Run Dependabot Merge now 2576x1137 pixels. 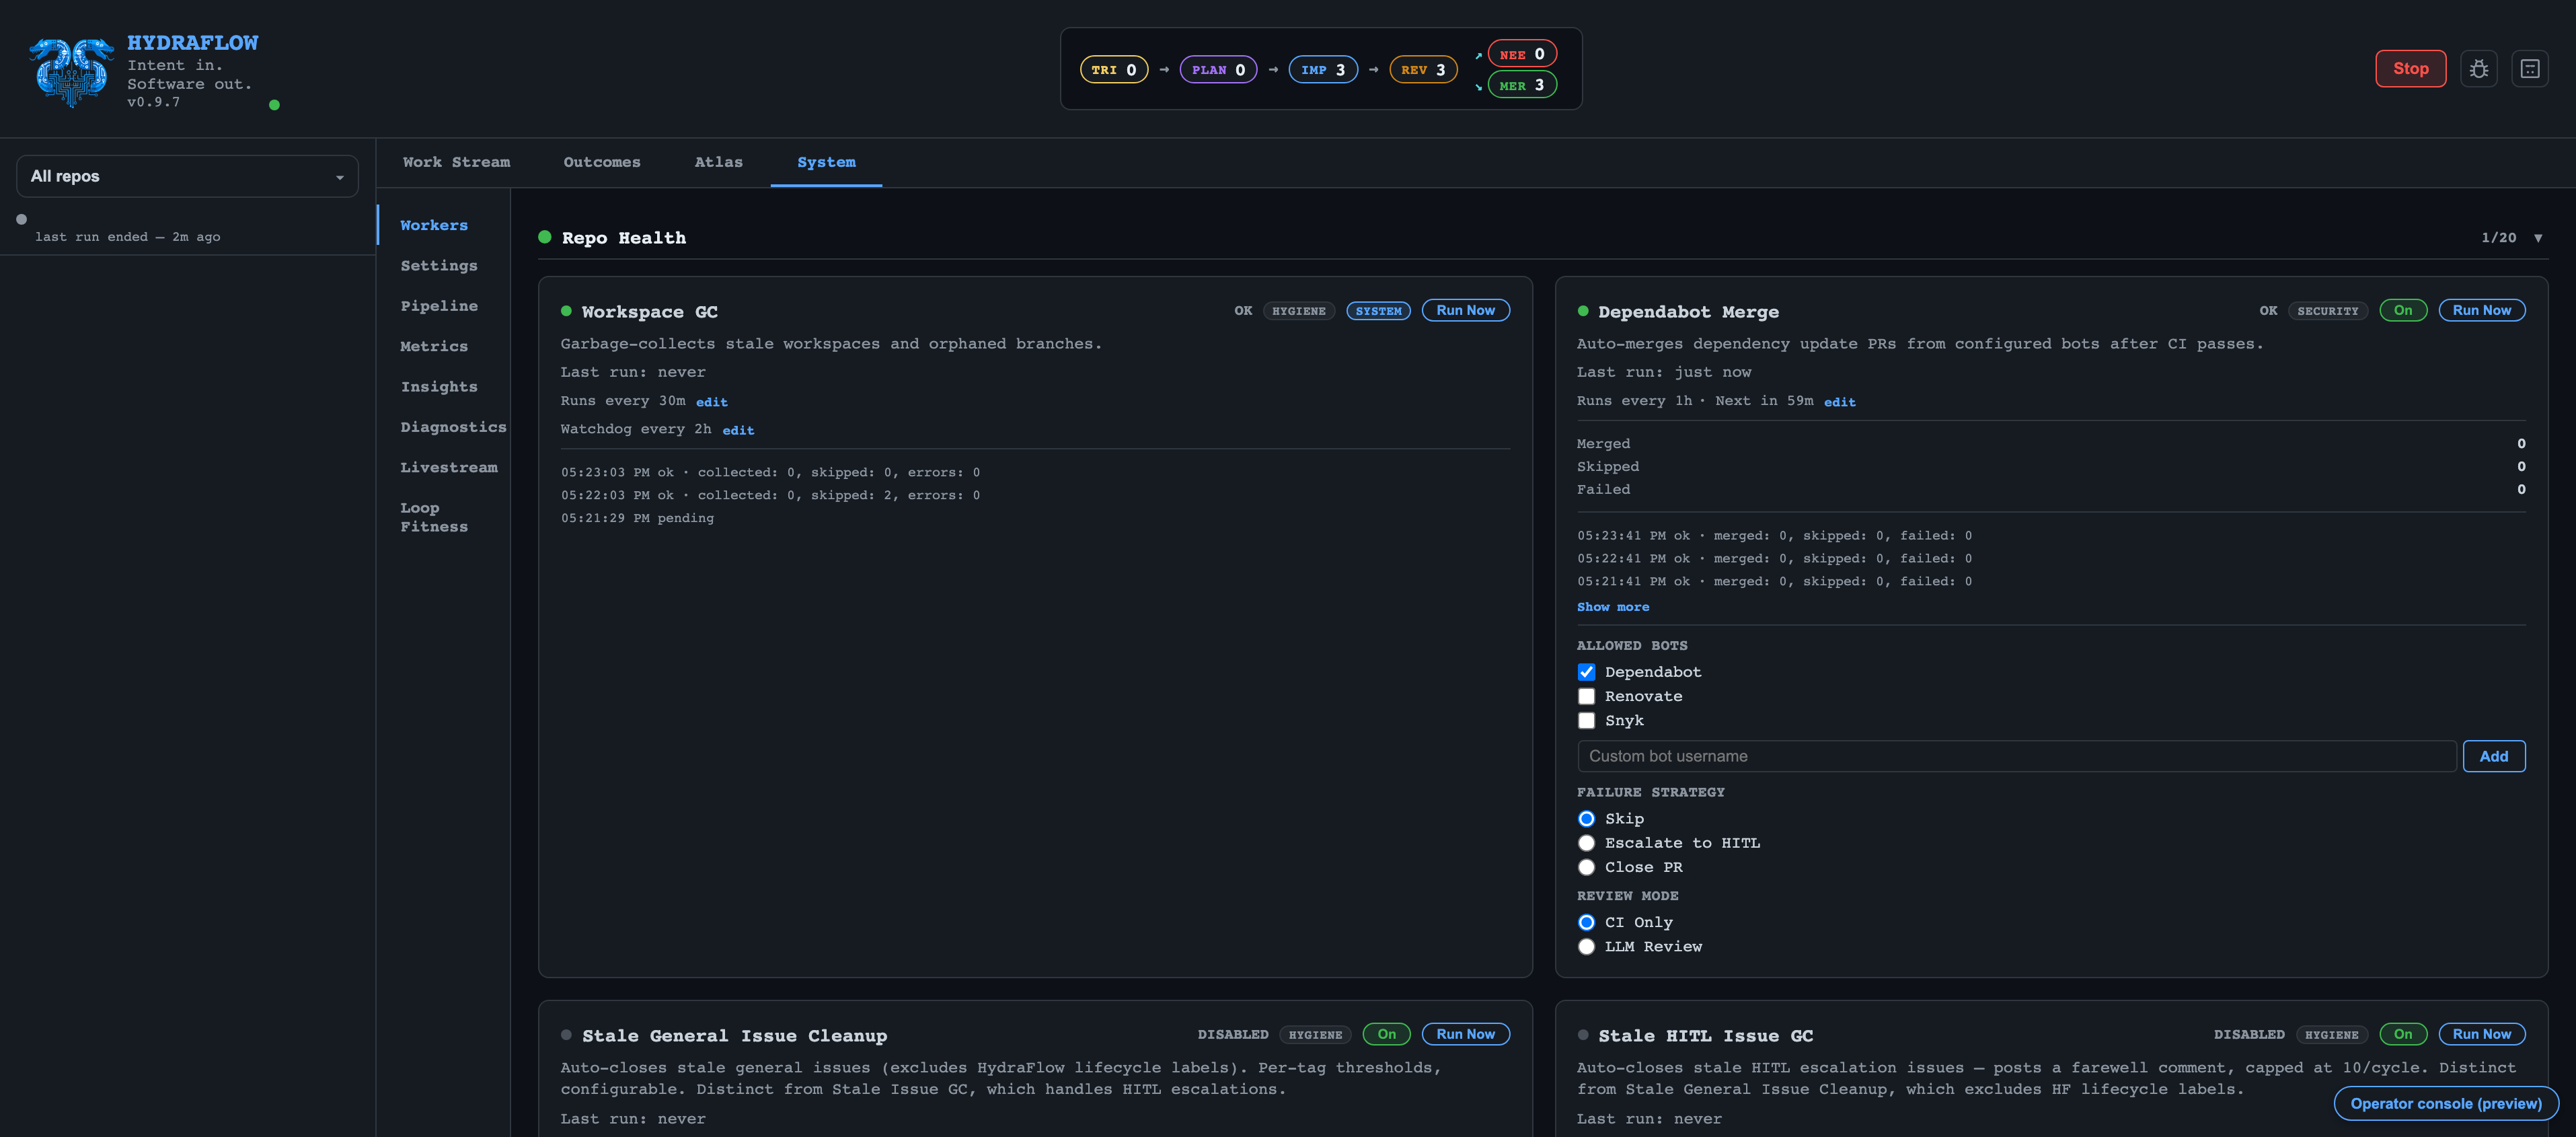click(2481, 310)
